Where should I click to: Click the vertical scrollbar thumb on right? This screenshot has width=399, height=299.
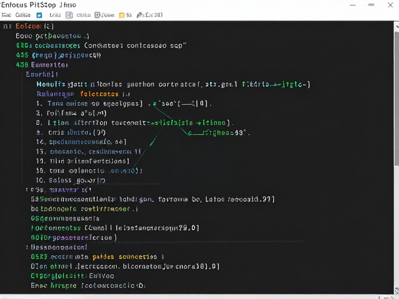pos(397,99)
